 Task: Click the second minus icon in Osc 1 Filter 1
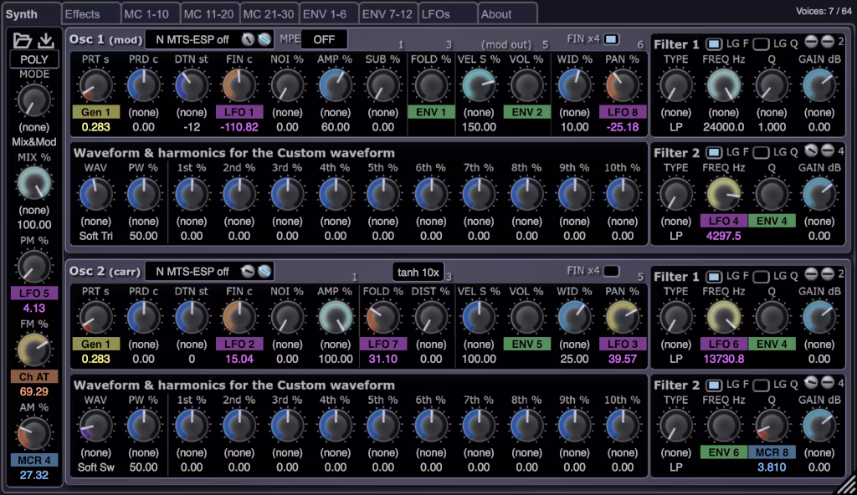tap(827, 41)
